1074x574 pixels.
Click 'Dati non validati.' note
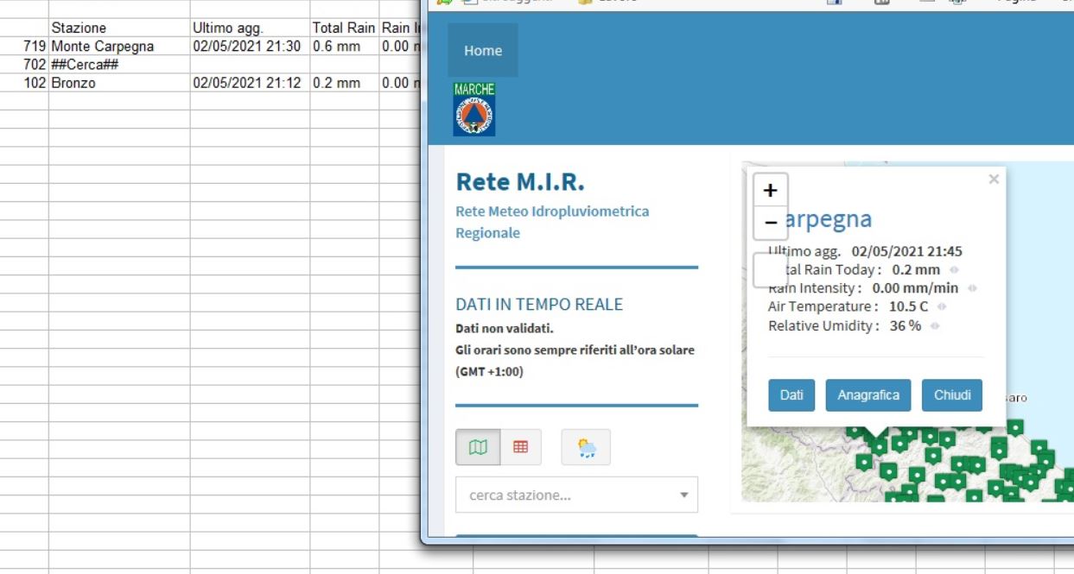coord(505,328)
